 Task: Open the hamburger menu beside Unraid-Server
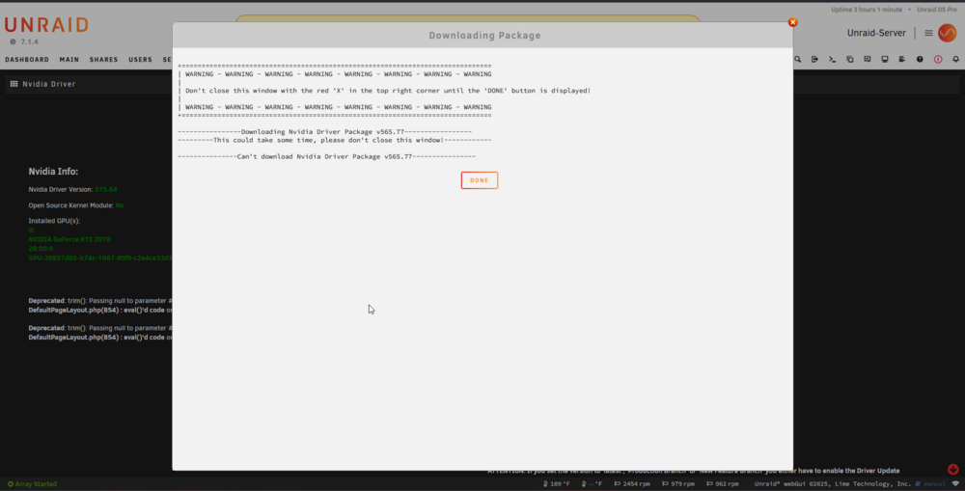click(x=928, y=33)
